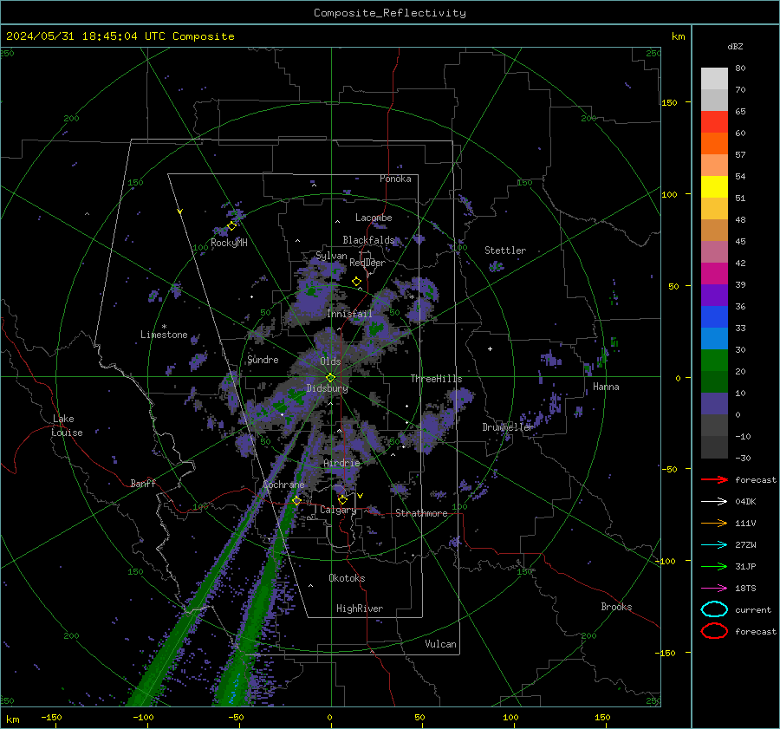Select the Vulcan label
This screenshot has width=780, height=729.
[440, 644]
